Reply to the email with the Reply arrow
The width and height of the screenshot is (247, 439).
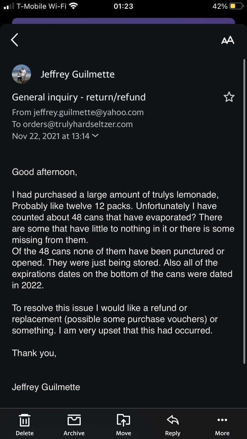[x=172, y=424]
